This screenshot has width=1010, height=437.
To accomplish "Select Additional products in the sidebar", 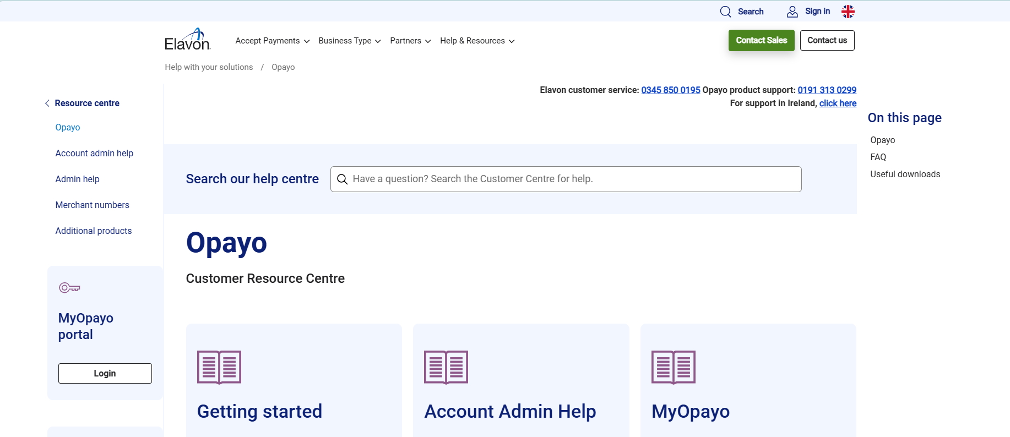I will coord(94,231).
